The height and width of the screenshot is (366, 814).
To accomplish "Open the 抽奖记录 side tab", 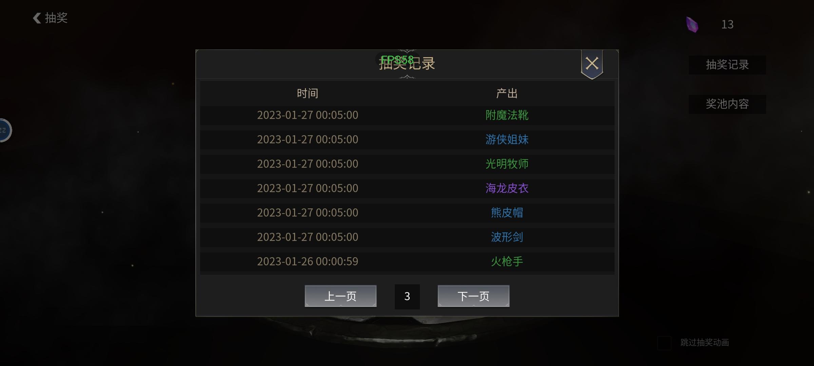I will [x=727, y=65].
